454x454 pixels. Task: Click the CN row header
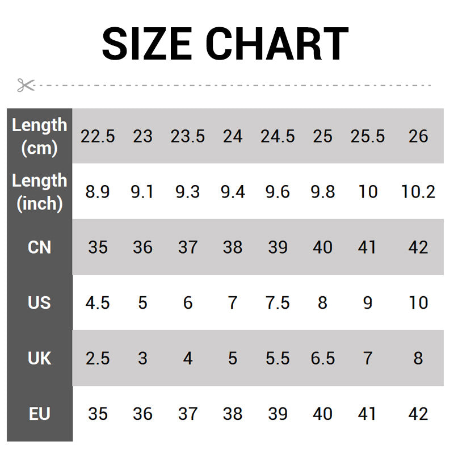39,247
